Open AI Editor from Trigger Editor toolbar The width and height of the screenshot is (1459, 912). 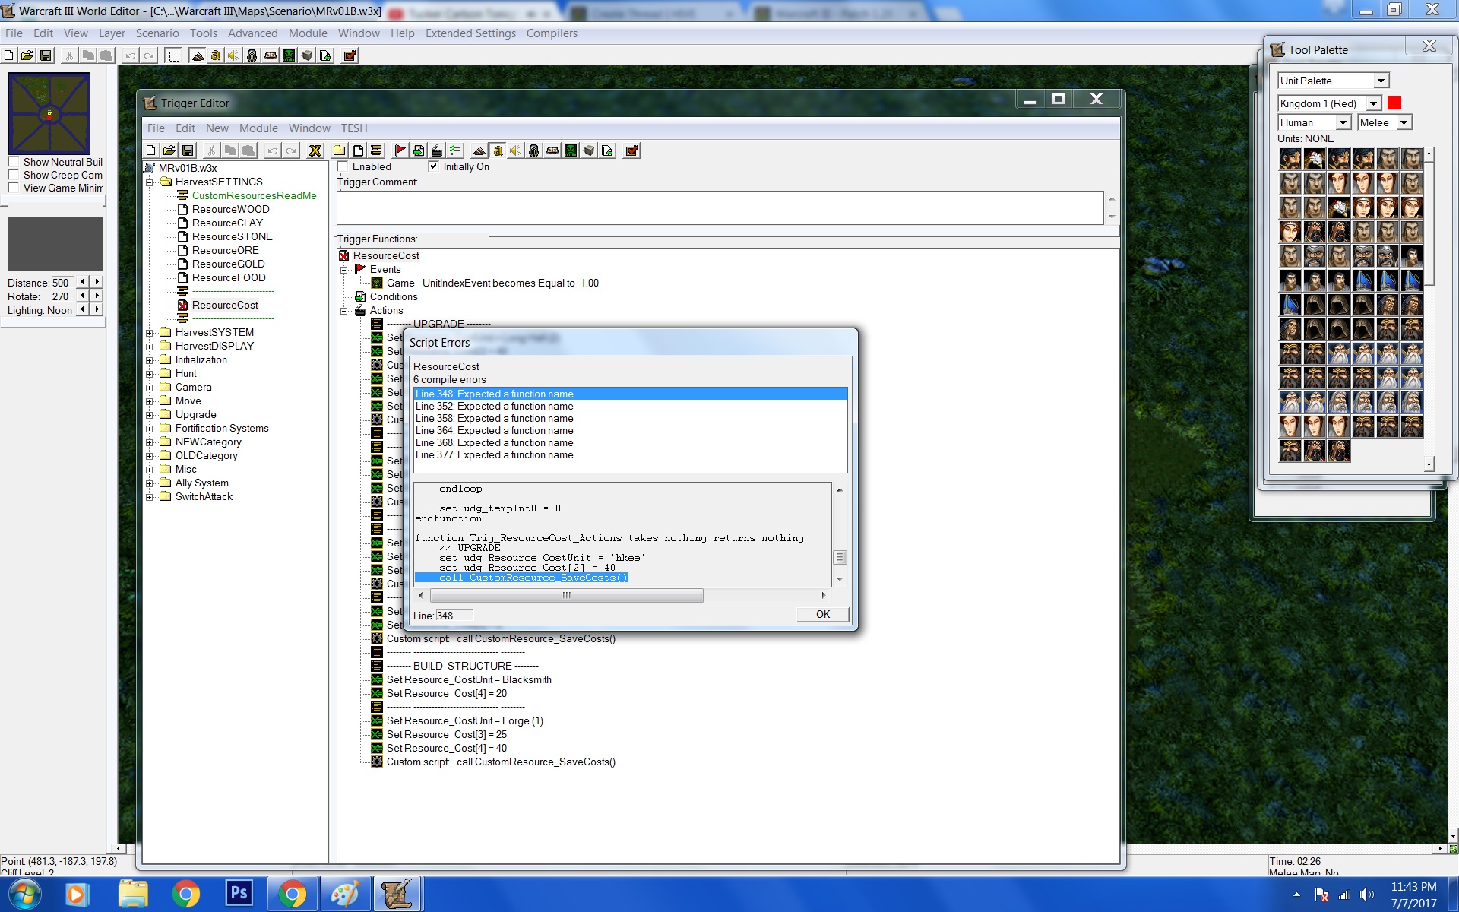point(571,150)
